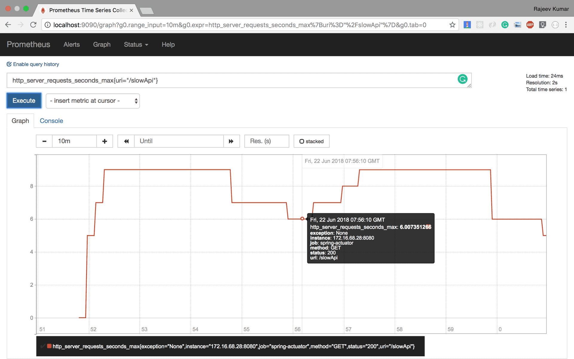
Task: Click AdBlock Plus extension icon
Action: [x=530, y=25]
